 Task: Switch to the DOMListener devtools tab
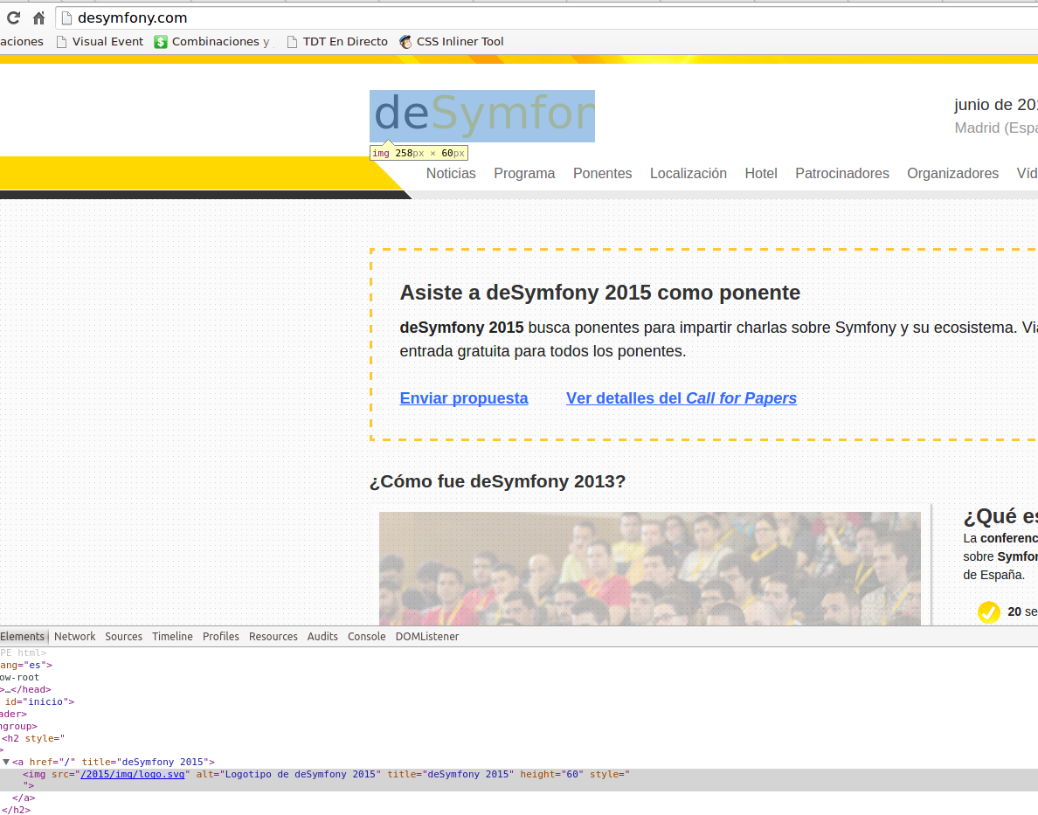click(x=427, y=636)
